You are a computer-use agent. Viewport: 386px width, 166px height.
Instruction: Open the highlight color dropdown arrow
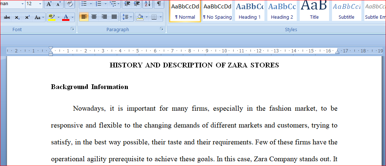pos(59,17)
